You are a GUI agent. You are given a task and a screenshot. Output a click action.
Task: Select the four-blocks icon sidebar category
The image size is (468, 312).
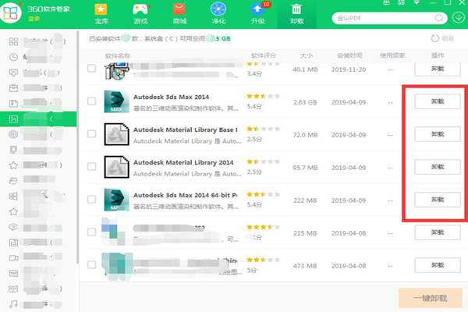pos(13,196)
